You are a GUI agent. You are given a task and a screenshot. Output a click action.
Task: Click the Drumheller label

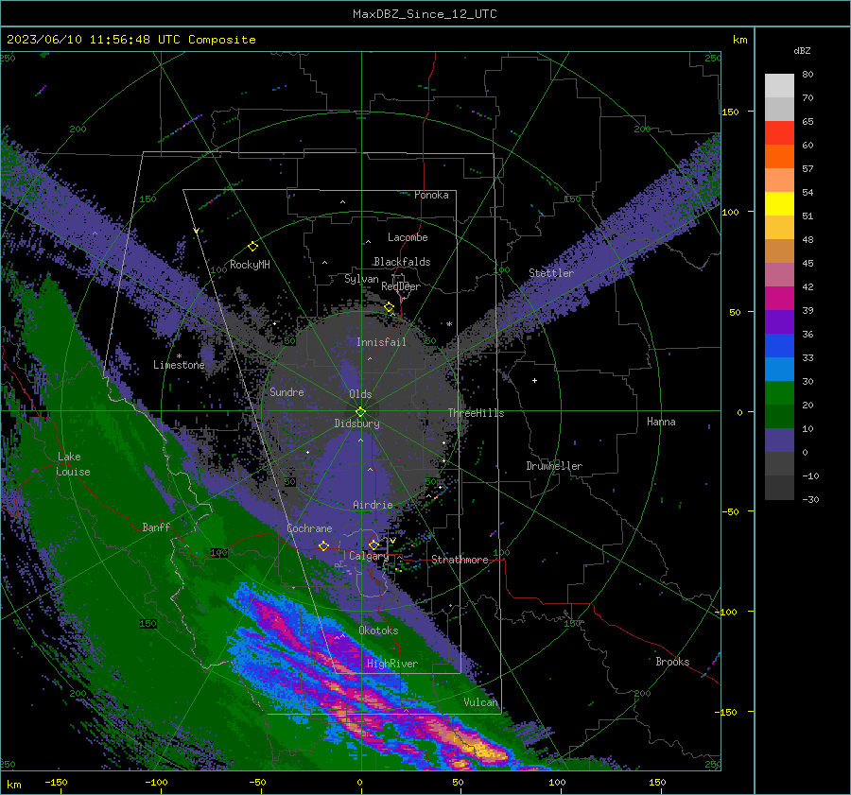point(554,466)
